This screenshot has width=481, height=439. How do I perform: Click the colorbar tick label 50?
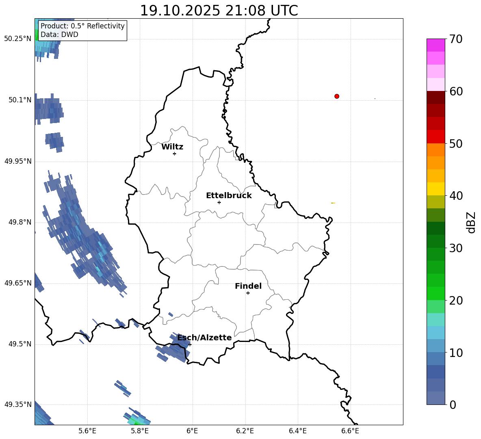(x=456, y=143)
